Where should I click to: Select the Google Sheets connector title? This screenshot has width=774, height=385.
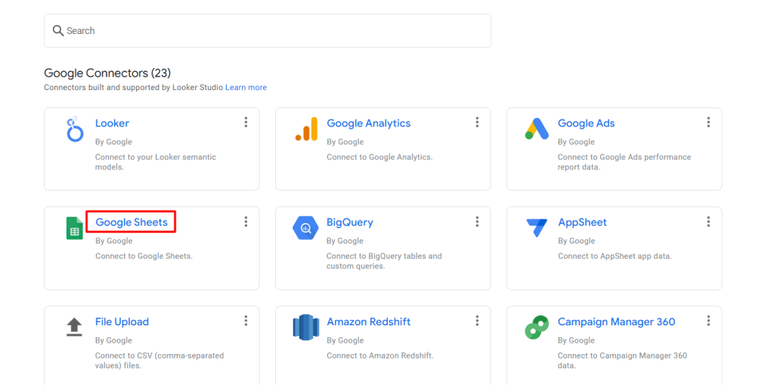point(132,222)
